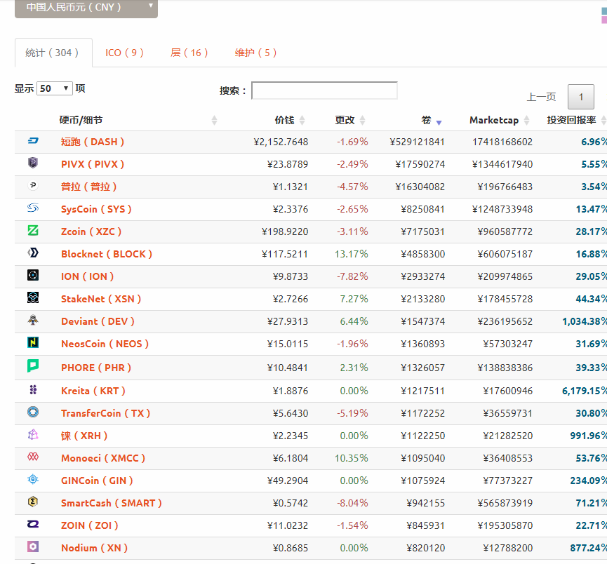Click the PHORE green logo icon
This screenshot has width=607, height=564.
click(33, 366)
